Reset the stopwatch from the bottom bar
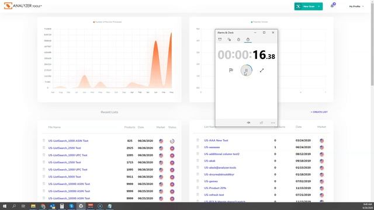Image resolution: width=374 pixels, height=210 pixels. pos(248,123)
